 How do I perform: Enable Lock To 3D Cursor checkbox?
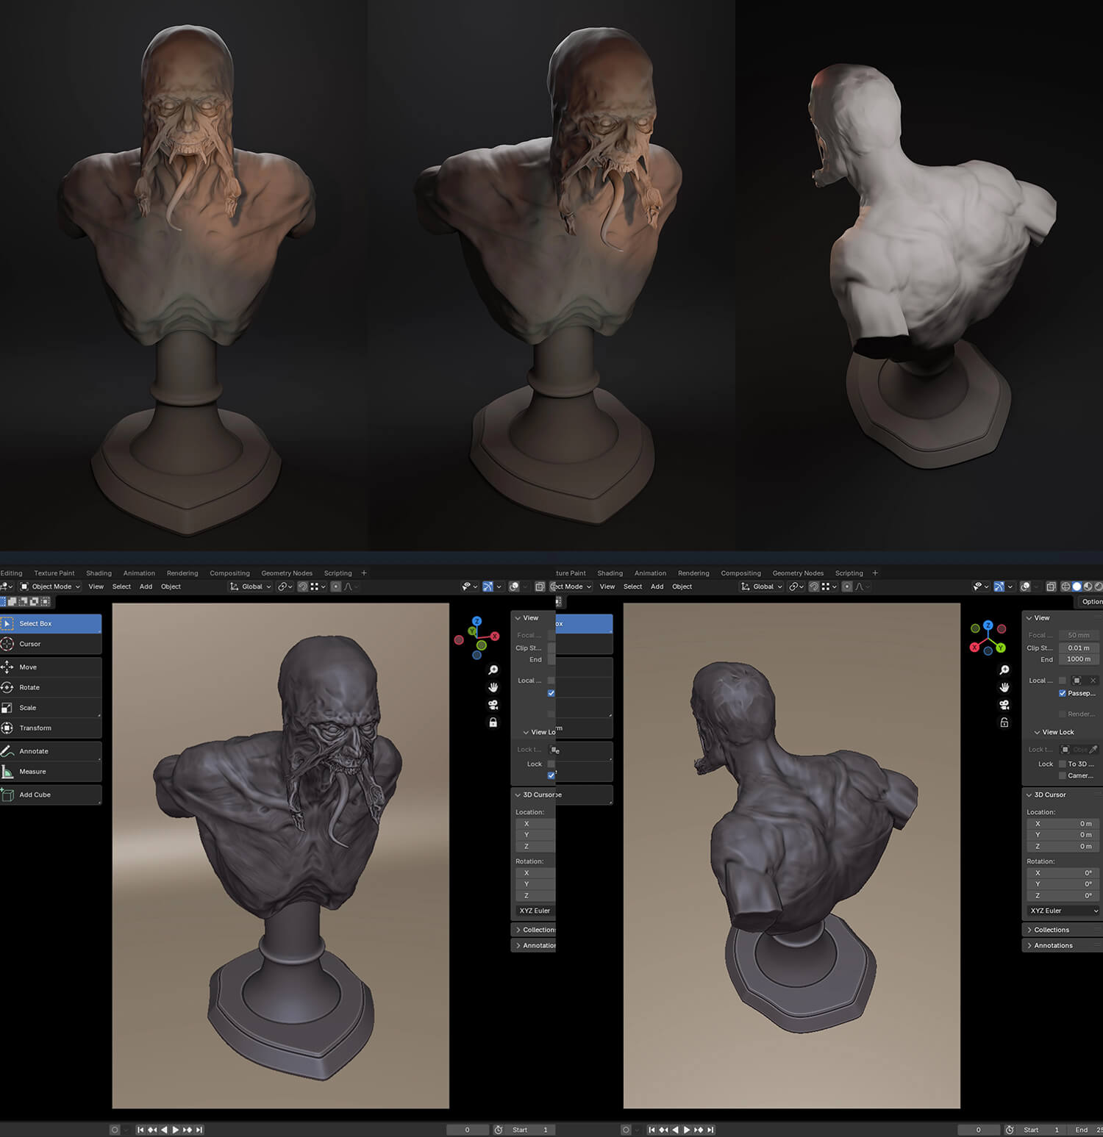1062,764
